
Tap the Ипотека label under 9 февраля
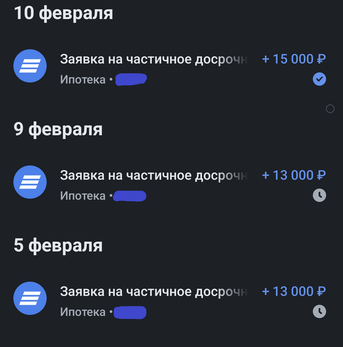tap(83, 196)
